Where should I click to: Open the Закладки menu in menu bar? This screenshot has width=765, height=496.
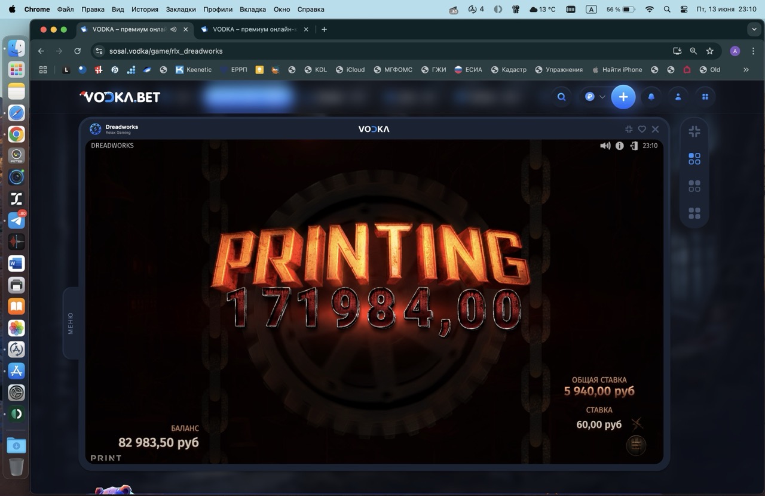click(180, 10)
